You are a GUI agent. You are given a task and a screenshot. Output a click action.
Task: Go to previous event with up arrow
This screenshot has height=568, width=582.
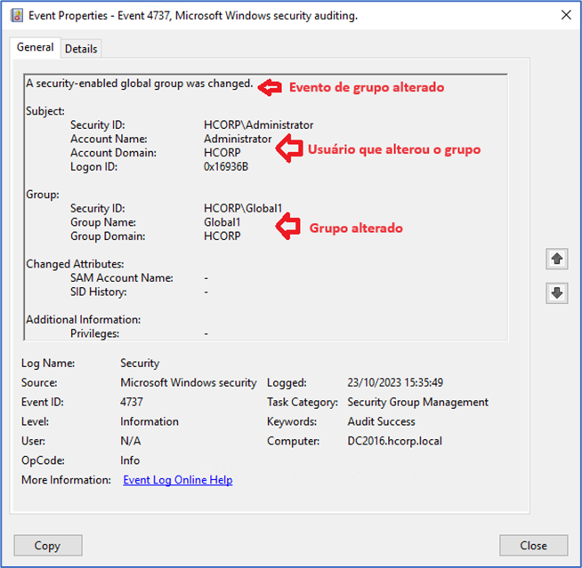point(558,259)
